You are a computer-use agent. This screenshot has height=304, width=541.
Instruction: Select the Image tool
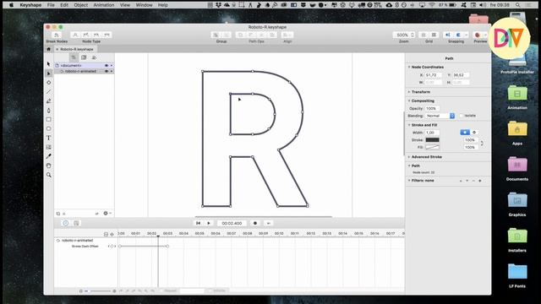click(x=49, y=147)
